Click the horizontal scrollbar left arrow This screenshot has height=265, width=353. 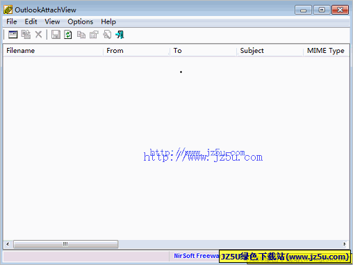tap(8, 244)
